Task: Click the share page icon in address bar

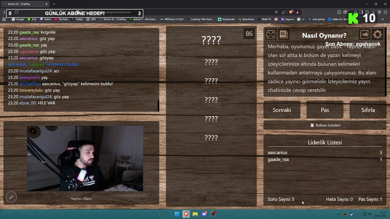Action: click(x=283, y=12)
